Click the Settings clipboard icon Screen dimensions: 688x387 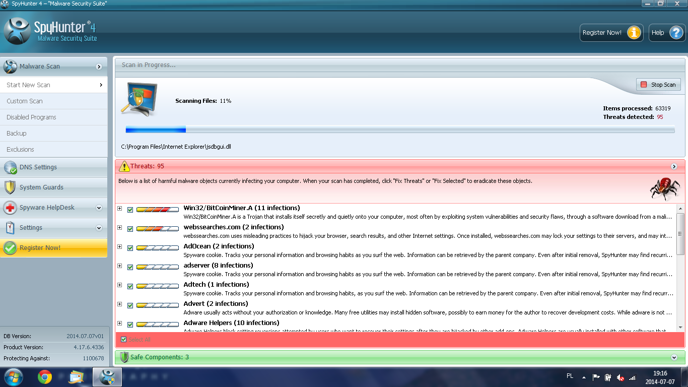[10, 228]
